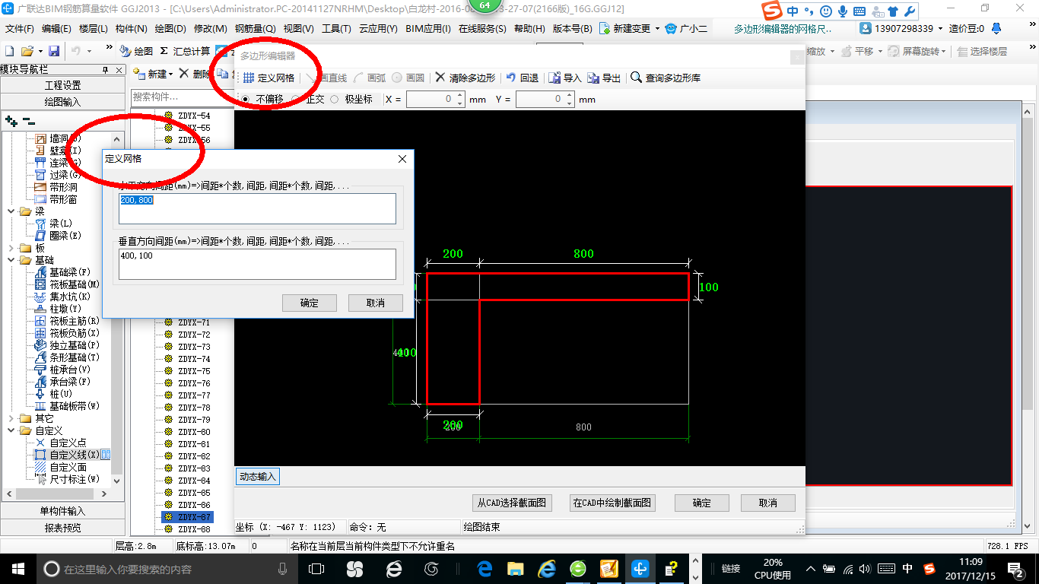Click the 删除 delete X icon in component list
Viewport: 1039px width, 584px height.
point(184,74)
